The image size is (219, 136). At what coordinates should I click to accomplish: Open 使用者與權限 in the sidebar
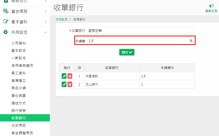pos(22,65)
